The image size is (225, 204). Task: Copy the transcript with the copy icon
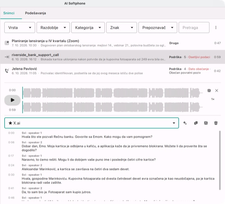[x=196, y=123]
